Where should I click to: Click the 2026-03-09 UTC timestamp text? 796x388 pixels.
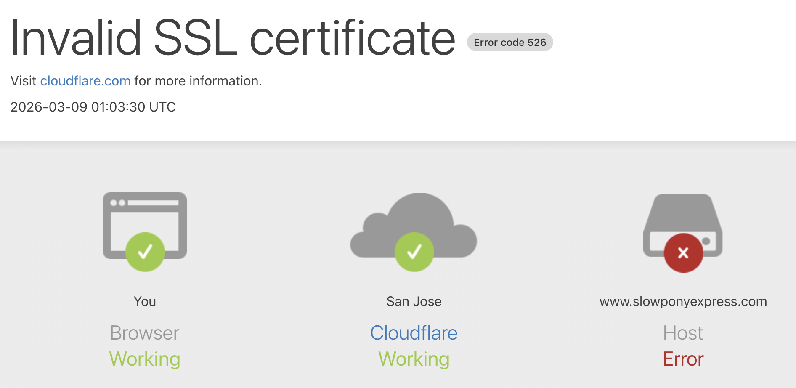93,107
